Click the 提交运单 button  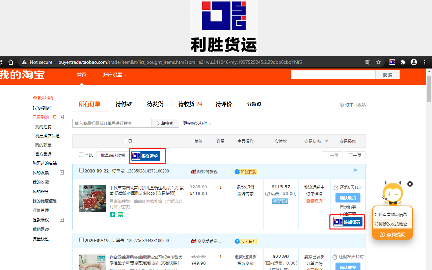pyautogui.click(x=146, y=156)
